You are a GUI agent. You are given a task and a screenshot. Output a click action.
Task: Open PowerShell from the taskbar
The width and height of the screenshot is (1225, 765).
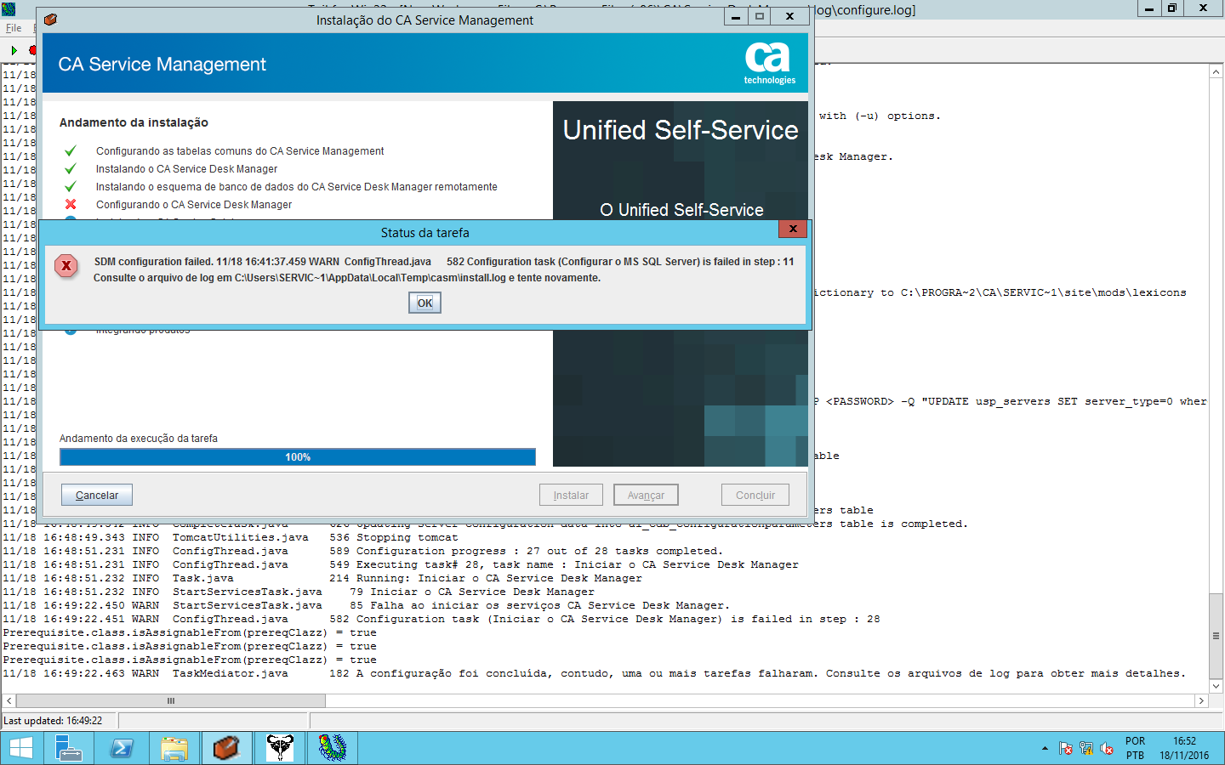pyautogui.click(x=121, y=748)
